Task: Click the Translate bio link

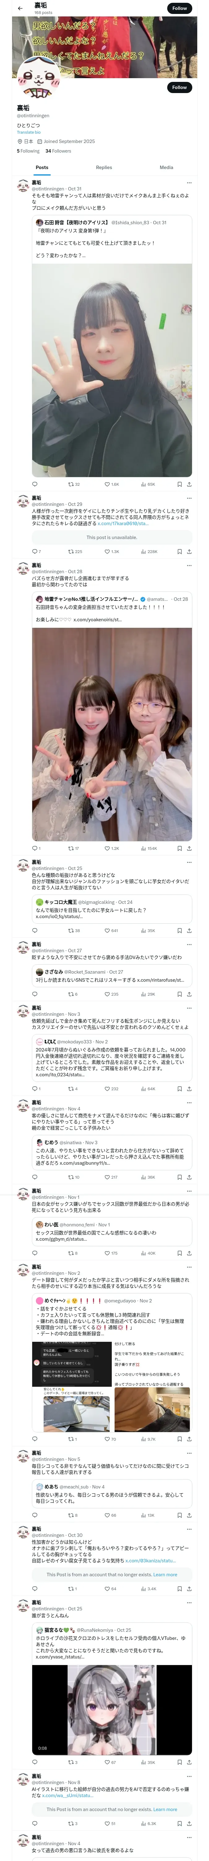Action: pyautogui.click(x=29, y=132)
